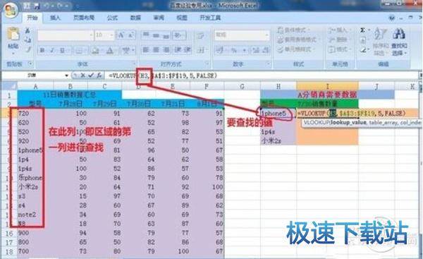The height and width of the screenshot is (259, 423).
Task: Click the Copy icon in the clipboard group
Action: [x=27, y=40]
